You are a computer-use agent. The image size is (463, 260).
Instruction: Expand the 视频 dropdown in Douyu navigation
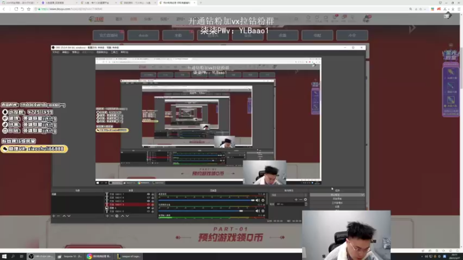[164, 19]
